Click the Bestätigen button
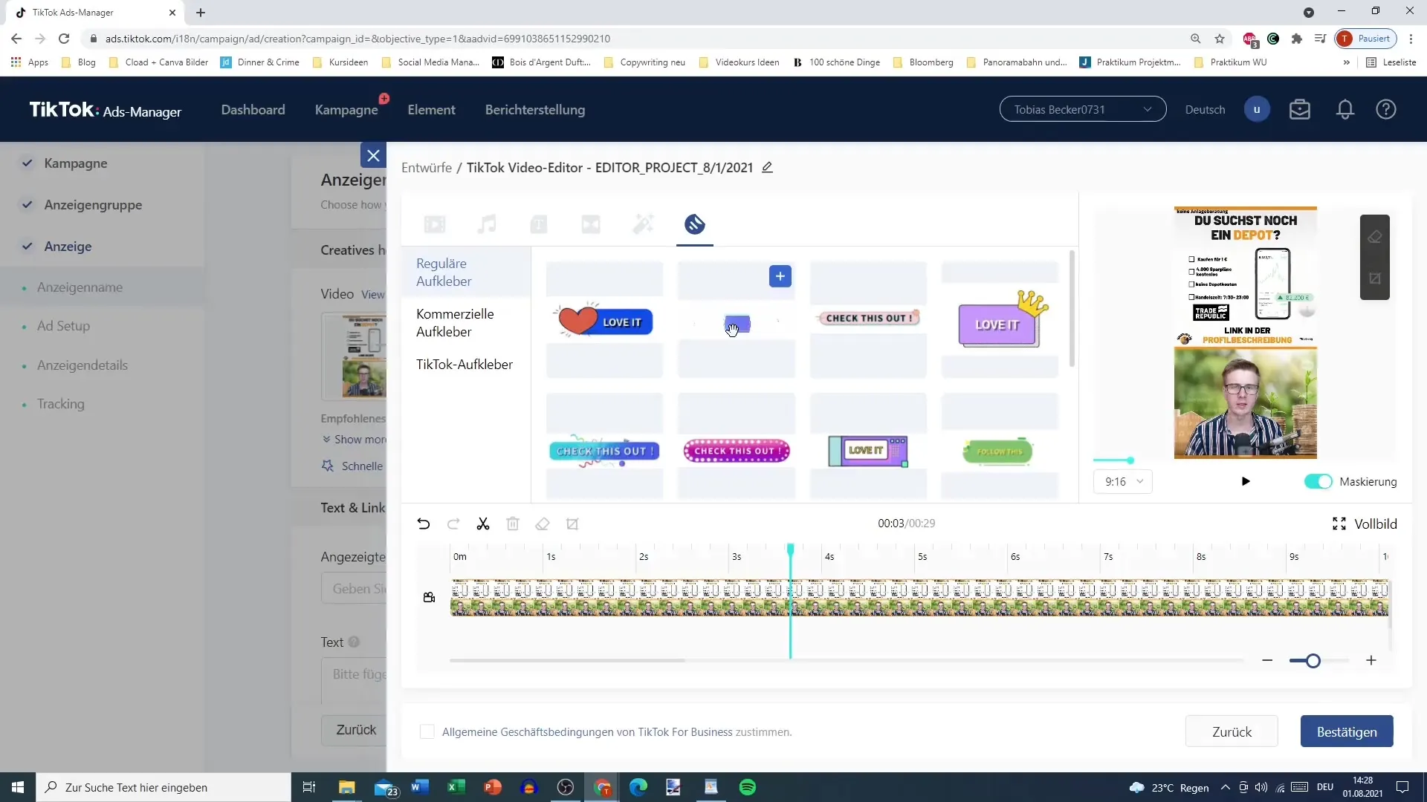This screenshot has height=802, width=1427. point(1347,732)
